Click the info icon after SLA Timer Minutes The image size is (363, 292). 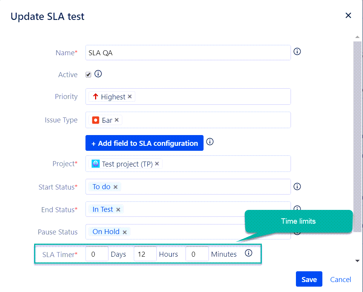(248, 253)
